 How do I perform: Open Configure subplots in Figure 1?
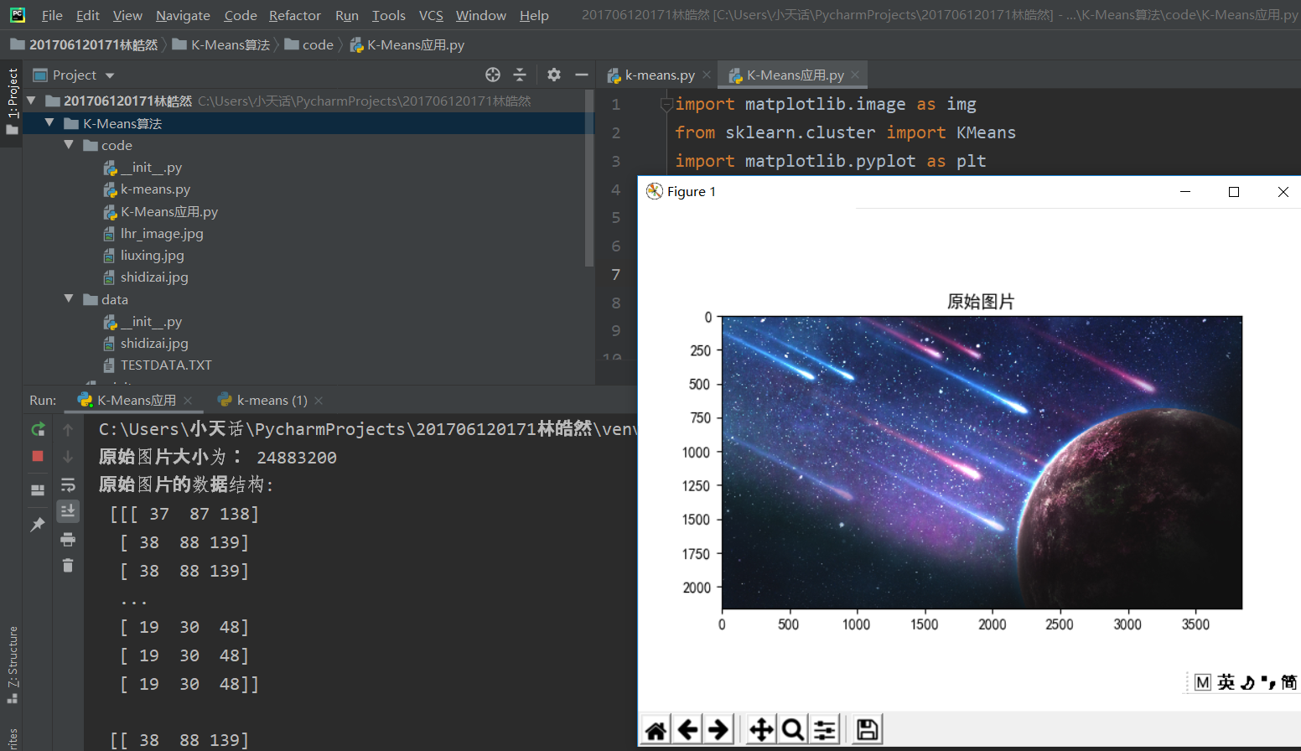pyautogui.click(x=825, y=730)
